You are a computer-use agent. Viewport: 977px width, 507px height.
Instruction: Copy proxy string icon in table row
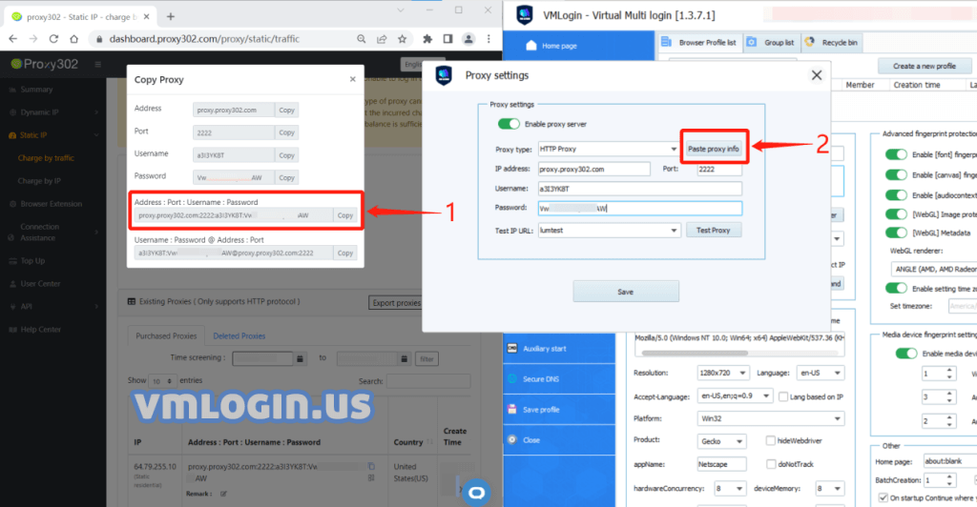tap(371, 466)
